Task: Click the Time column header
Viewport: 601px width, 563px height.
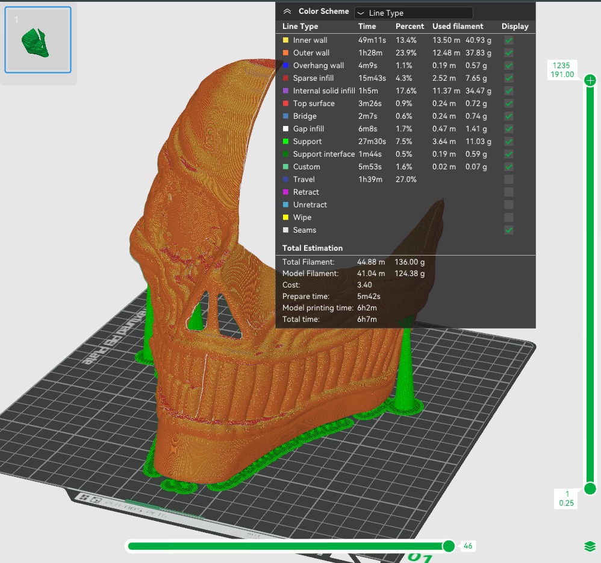Action: [367, 26]
